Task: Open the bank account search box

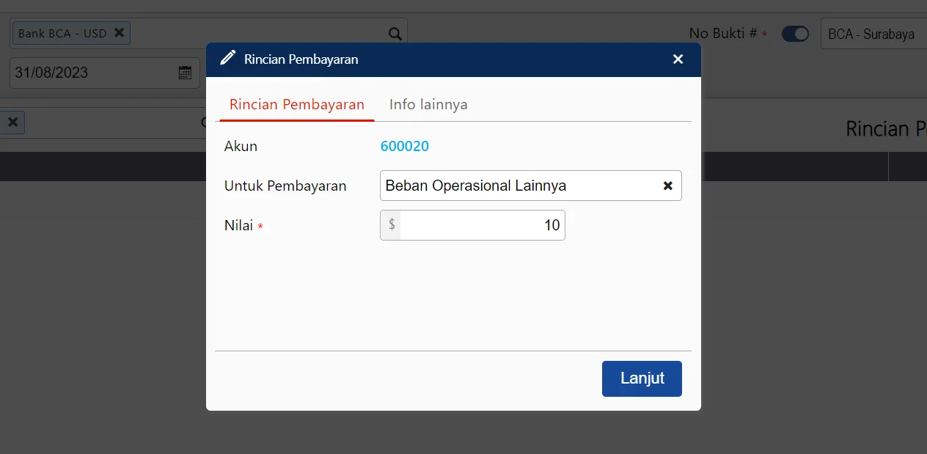Action: 257,34
